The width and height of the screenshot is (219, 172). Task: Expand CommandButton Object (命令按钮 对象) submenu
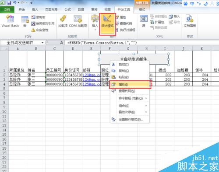pos(130,98)
